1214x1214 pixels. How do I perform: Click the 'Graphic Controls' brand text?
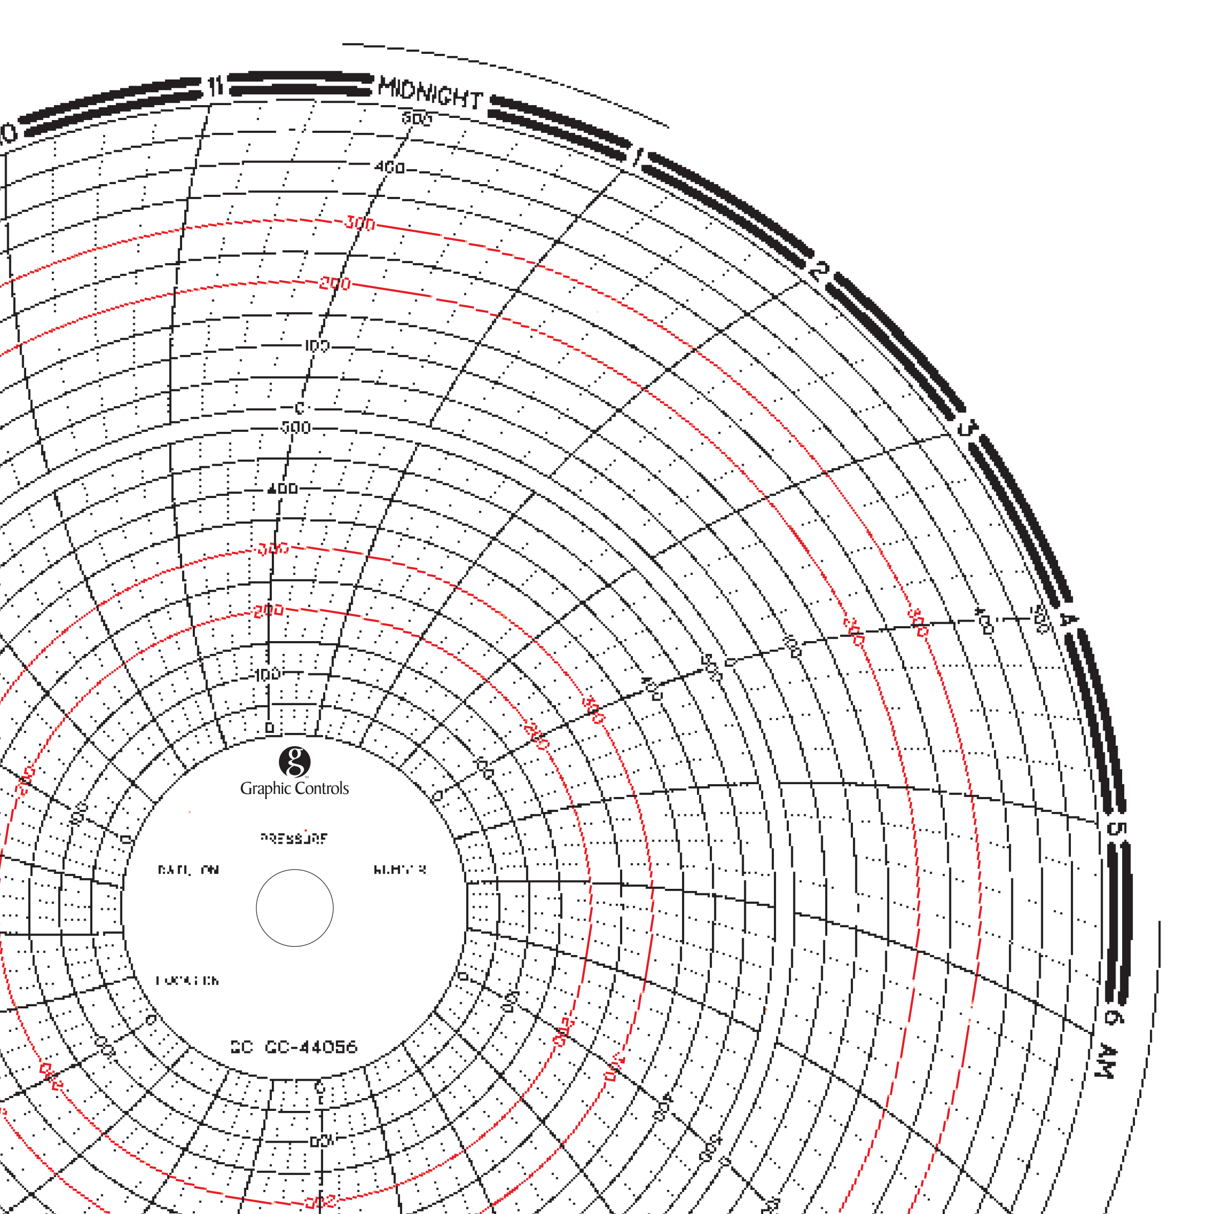click(x=295, y=789)
